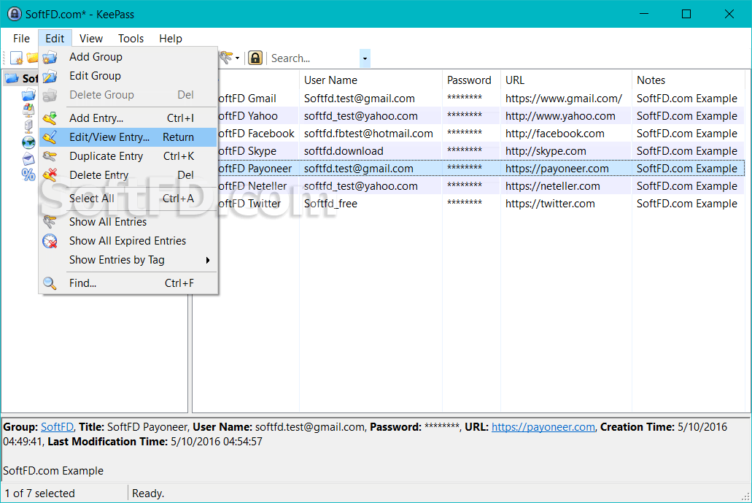The width and height of the screenshot is (752, 503).
Task: Choose Show All Entries menu item
Action: pos(128,222)
